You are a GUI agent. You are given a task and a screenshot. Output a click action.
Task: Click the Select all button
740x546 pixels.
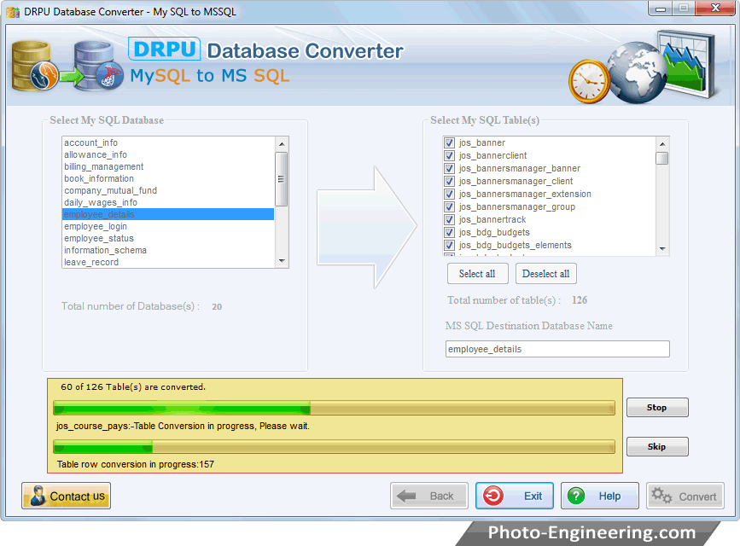tap(478, 274)
